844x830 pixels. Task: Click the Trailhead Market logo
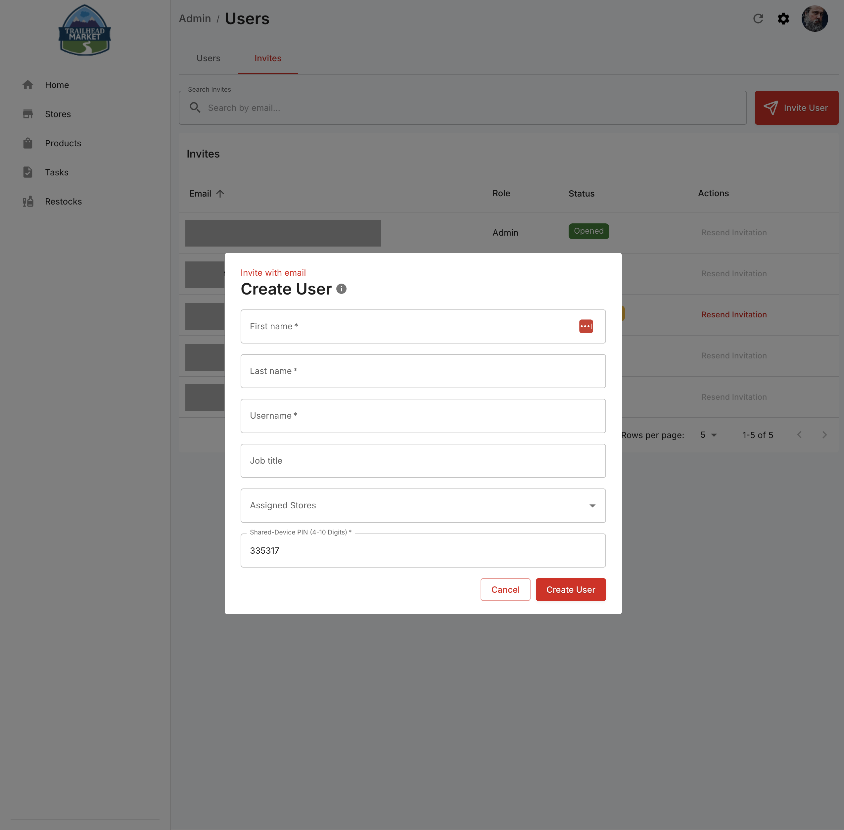(85, 30)
